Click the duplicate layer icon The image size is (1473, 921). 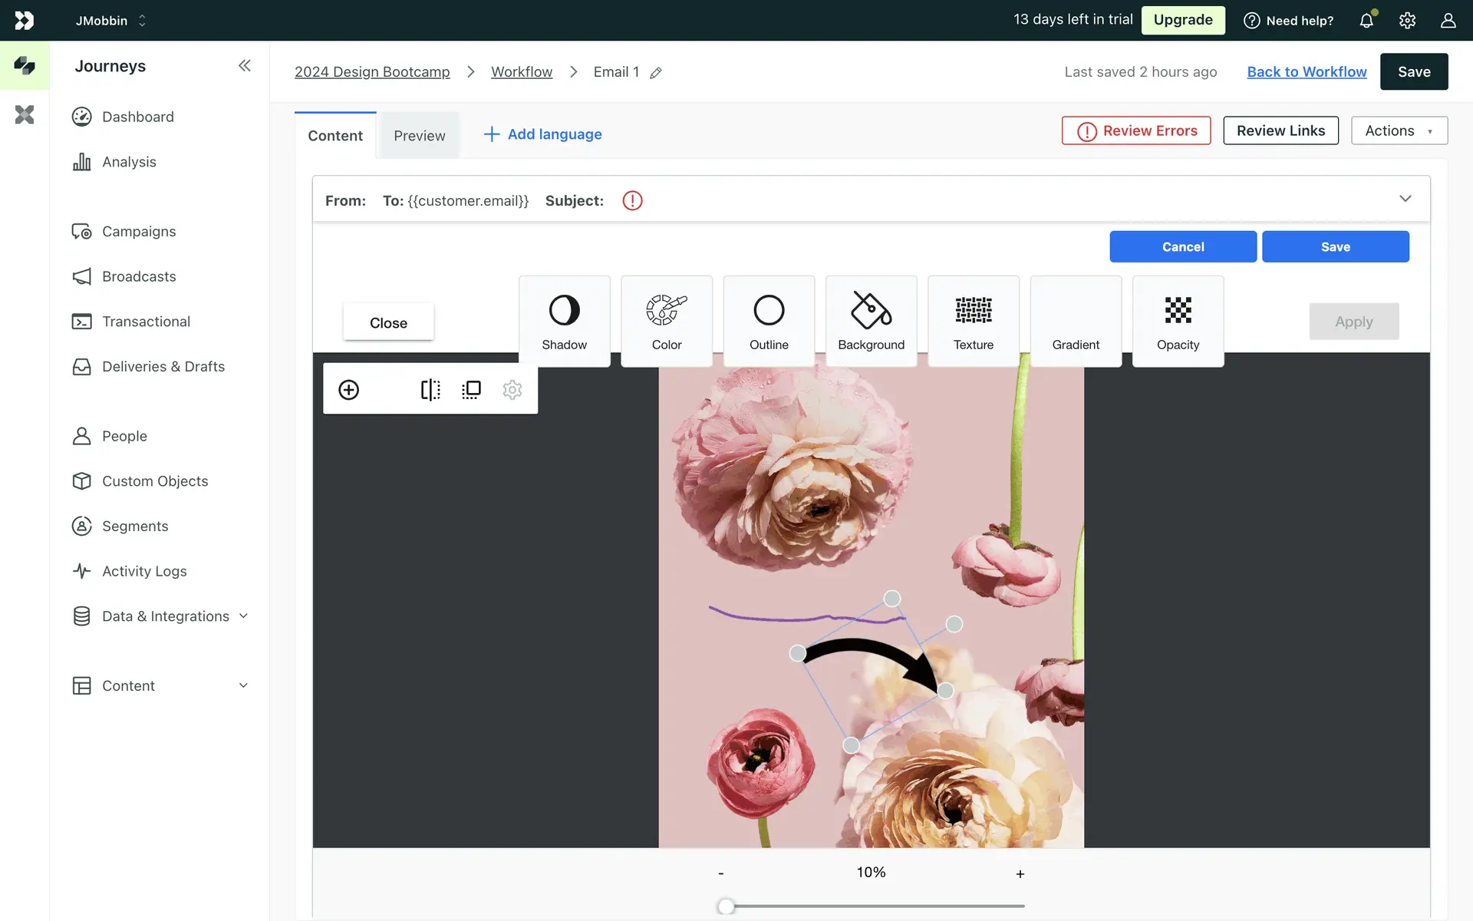(471, 390)
